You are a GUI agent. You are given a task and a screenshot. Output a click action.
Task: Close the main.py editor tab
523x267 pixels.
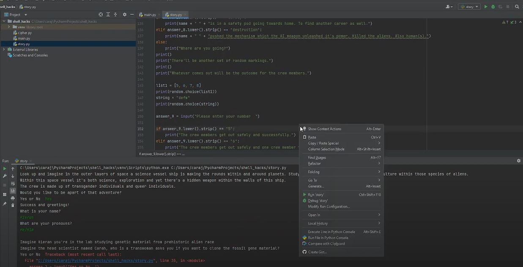pos(160,15)
